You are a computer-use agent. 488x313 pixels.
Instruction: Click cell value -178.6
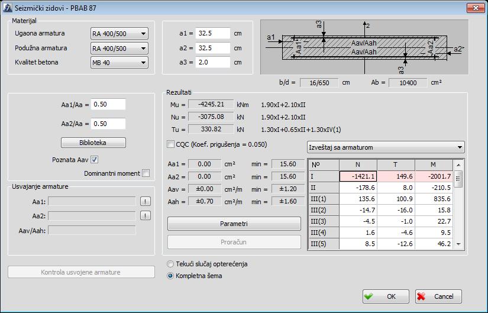[358, 188]
